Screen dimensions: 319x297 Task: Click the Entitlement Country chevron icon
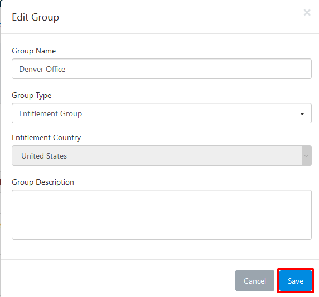click(x=306, y=156)
